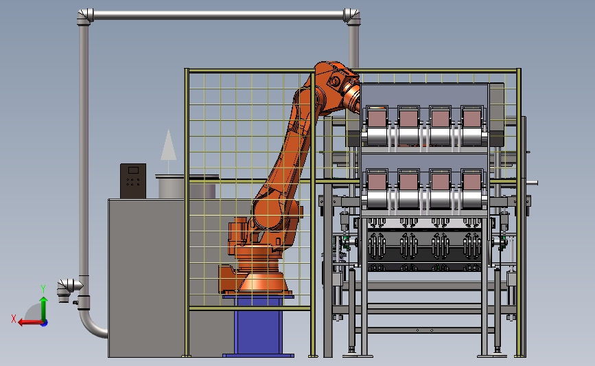Select the white cone above the tank
595x366 pixels.
(x=168, y=145)
